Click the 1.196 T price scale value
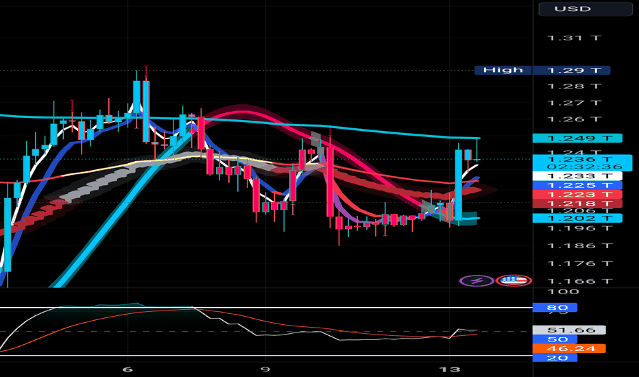The image size is (639, 377). tap(579, 228)
